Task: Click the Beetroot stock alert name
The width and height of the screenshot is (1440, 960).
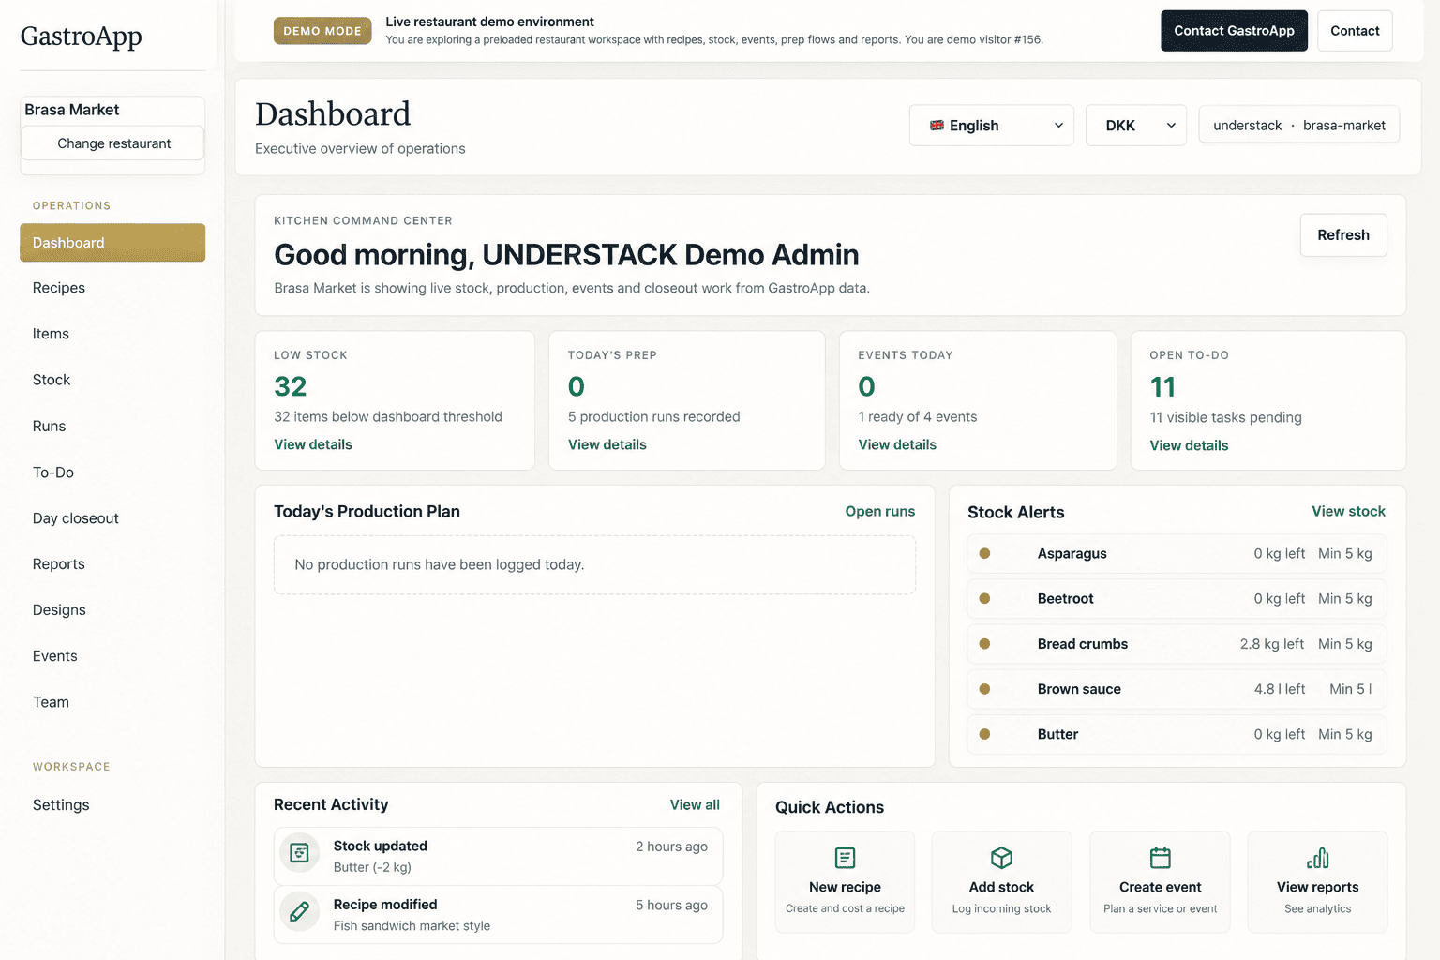Action: point(1065,598)
